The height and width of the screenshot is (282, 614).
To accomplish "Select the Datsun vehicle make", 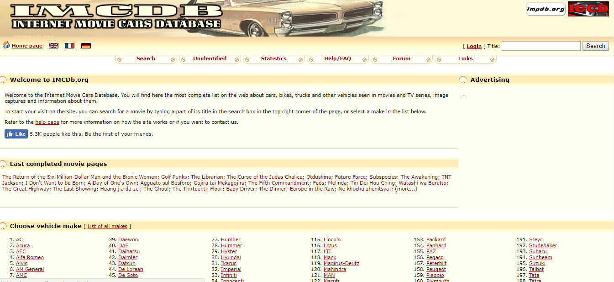I will pyautogui.click(x=127, y=263).
